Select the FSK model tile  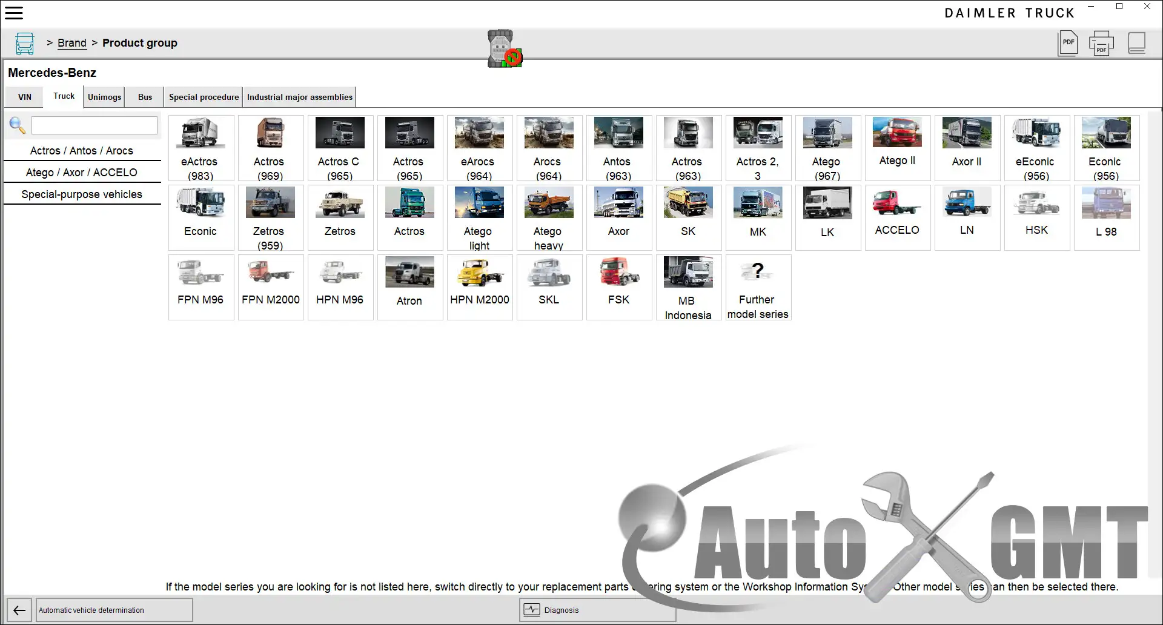619,288
